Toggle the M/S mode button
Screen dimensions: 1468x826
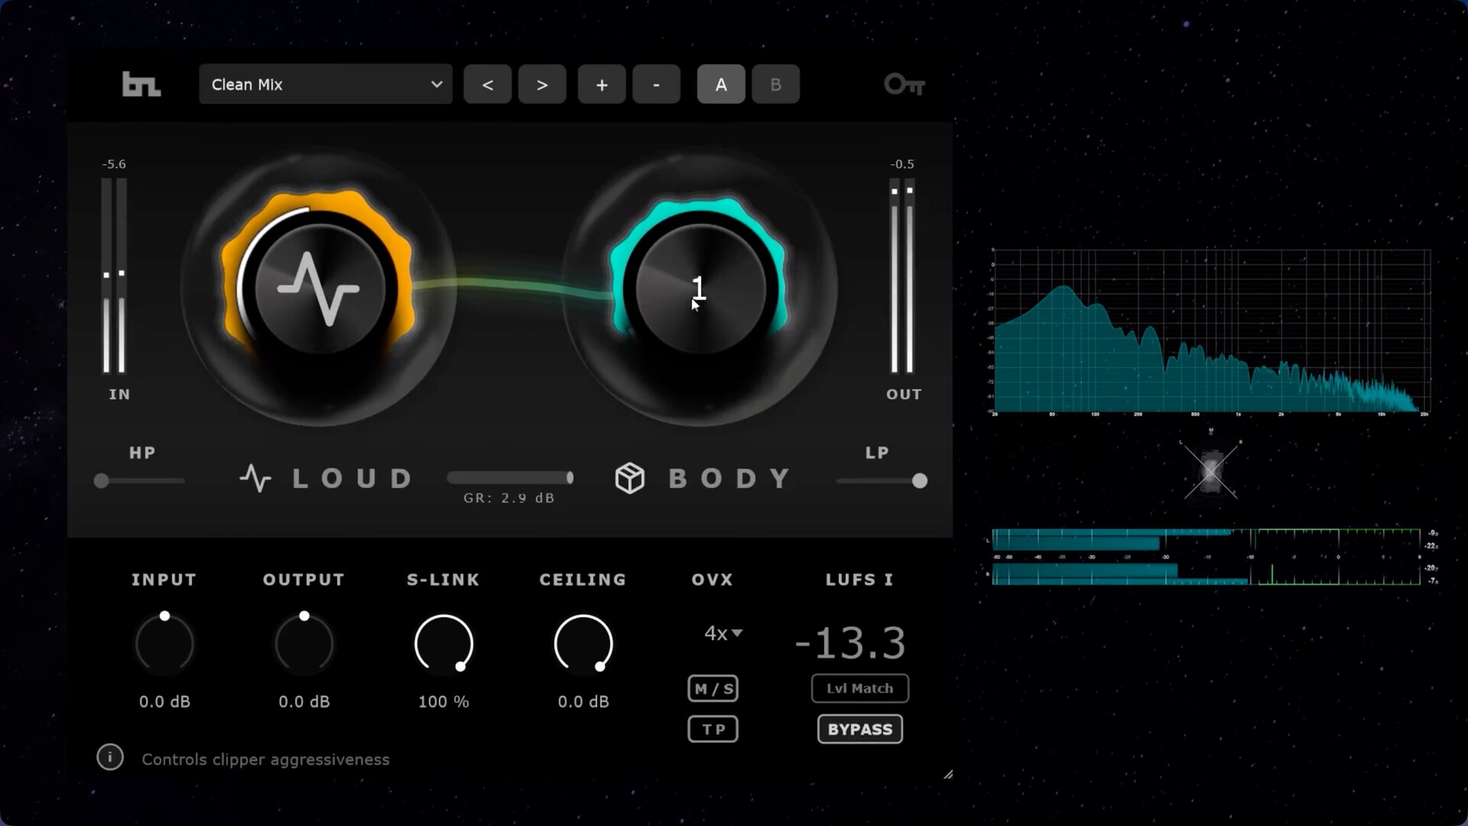click(x=713, y=688)
